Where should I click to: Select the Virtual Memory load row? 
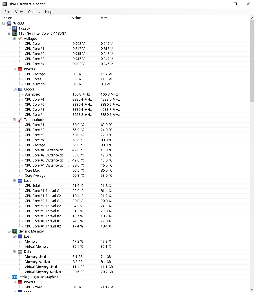125,247
